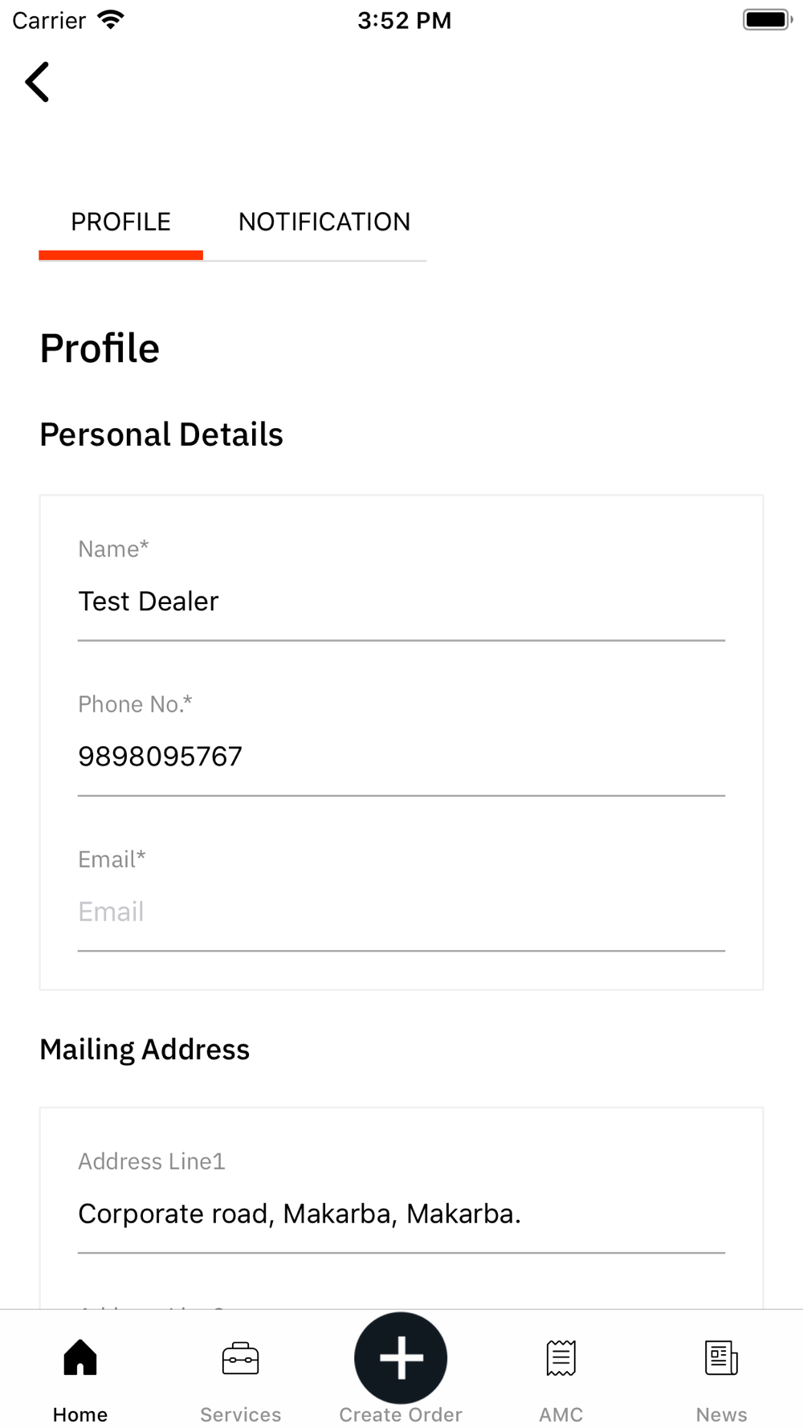This screenshot has height=1428, width=803.
Task: Open Services briefcase icon
Action: pyautogui.click(x=240, y=1358)
